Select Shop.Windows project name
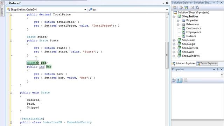 point(191,56)
